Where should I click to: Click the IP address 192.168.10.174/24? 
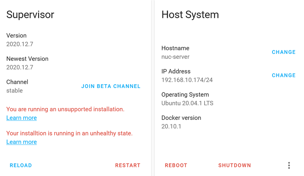[187, 80]
